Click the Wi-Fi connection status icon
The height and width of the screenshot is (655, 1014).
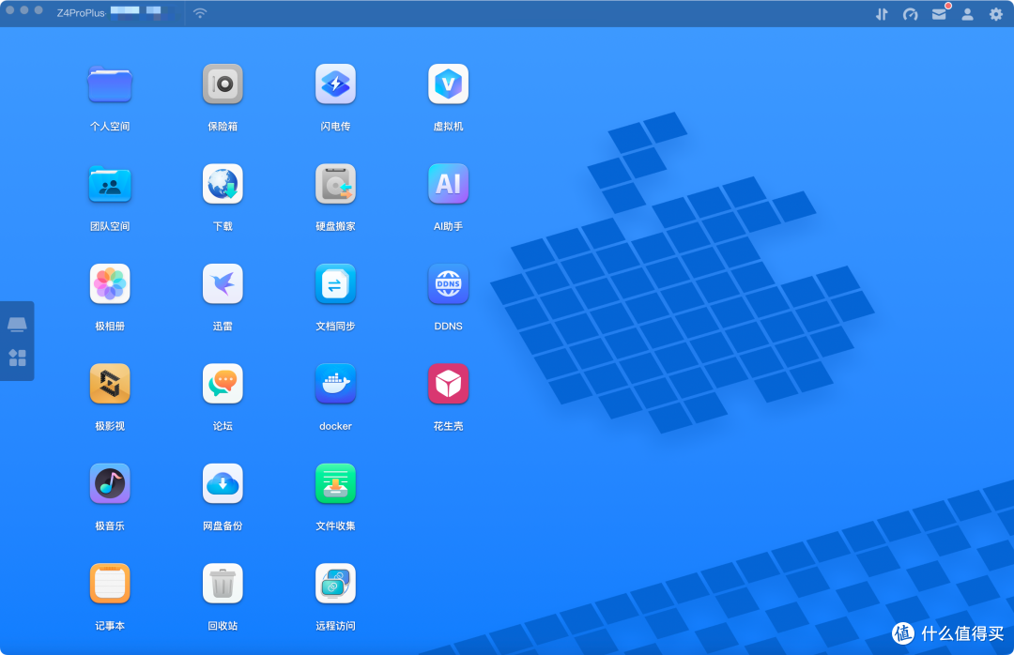(x=201, y=13)
